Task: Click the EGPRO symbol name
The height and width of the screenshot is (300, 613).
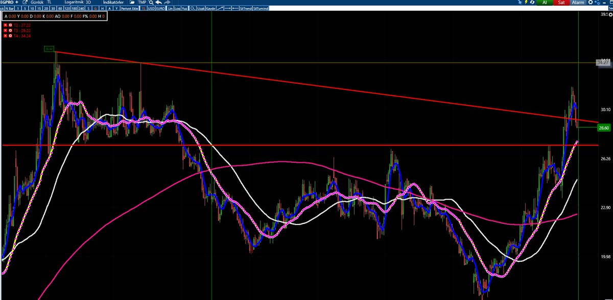Action: click(x=7, y=3)
